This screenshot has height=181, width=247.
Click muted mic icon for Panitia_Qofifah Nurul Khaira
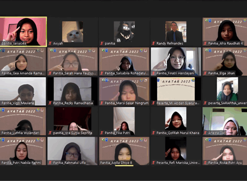[x=153, y=133]
